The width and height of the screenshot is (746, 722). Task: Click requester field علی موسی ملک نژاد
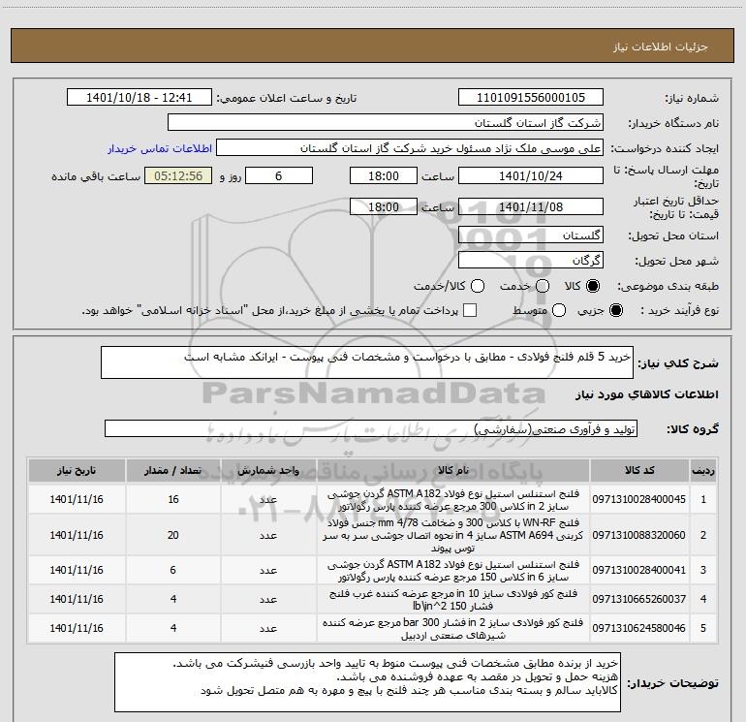(x=409, y=148)
